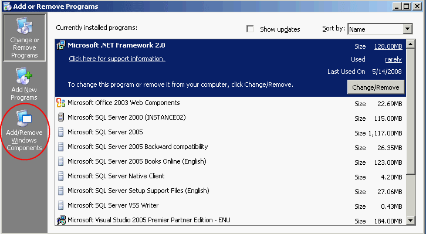Click the scroll down arrow of program list
Image resolution: width=426 pixels, height=234 pixels.
point(411,221)
